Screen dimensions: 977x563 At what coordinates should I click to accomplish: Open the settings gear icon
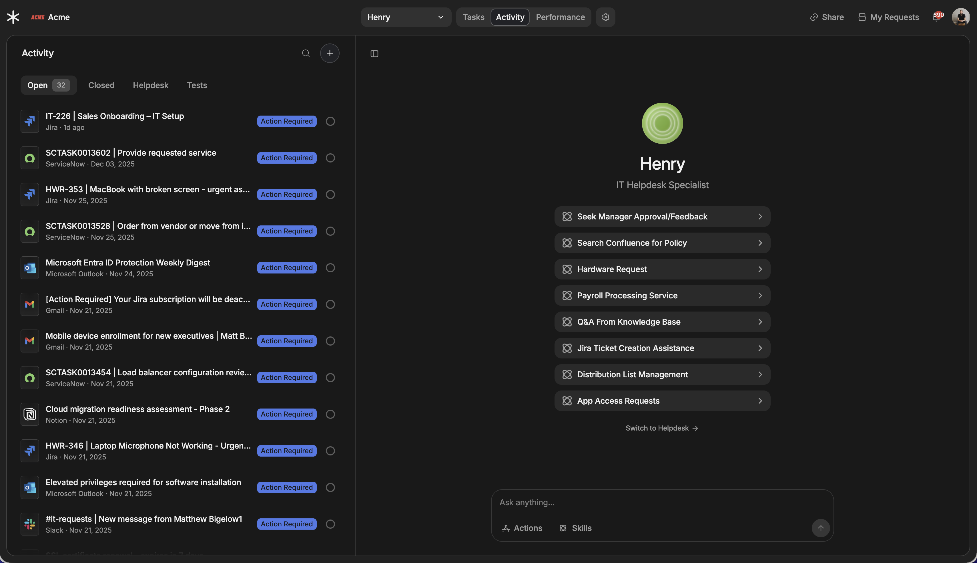click(605, 17)
